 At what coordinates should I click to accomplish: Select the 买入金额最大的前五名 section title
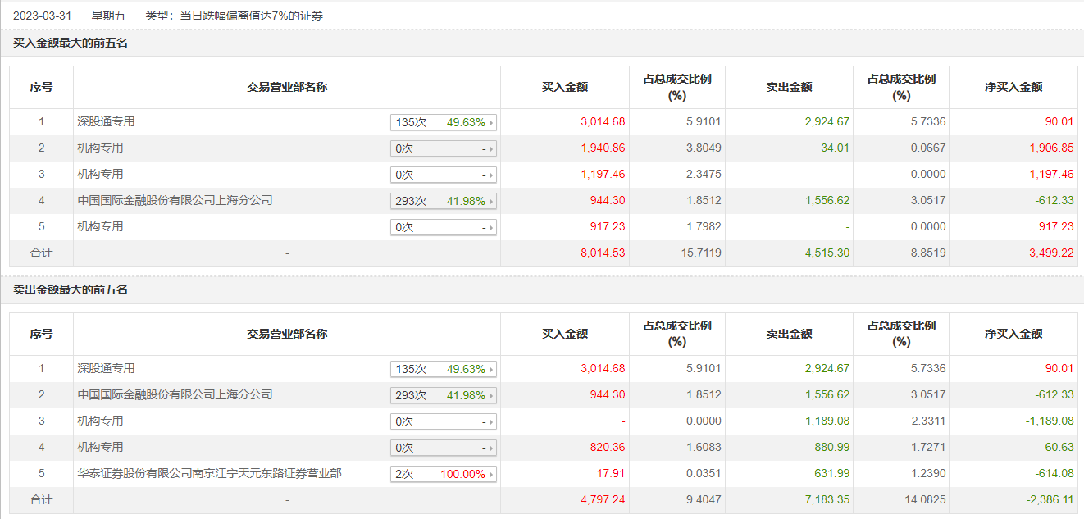tap(71, 43)
